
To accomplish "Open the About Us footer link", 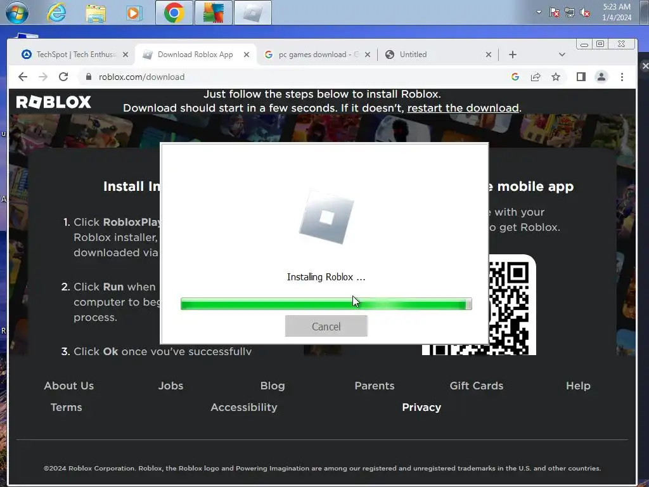I will (68, 386).
